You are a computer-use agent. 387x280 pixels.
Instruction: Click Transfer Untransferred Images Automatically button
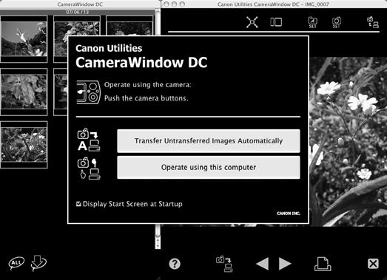209,141
